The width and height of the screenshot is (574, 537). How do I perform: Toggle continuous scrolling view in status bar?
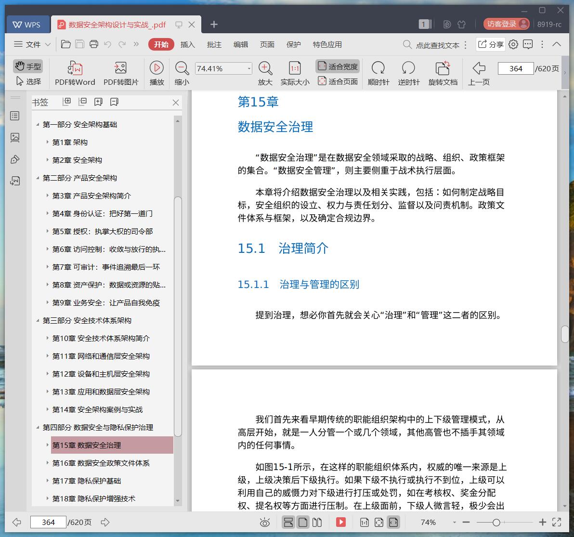288,523
